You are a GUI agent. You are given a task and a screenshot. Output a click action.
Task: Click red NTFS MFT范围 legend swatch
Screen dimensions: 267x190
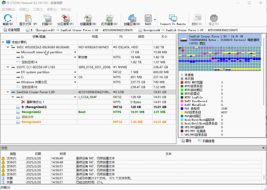pos(182,82)
